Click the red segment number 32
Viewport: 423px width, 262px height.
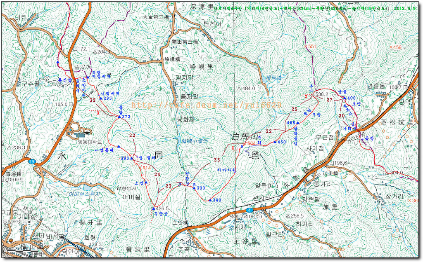pos(93,100)
